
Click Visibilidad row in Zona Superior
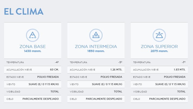pos(159,92)
